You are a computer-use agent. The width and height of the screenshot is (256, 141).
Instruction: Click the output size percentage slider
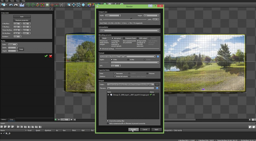125,19
